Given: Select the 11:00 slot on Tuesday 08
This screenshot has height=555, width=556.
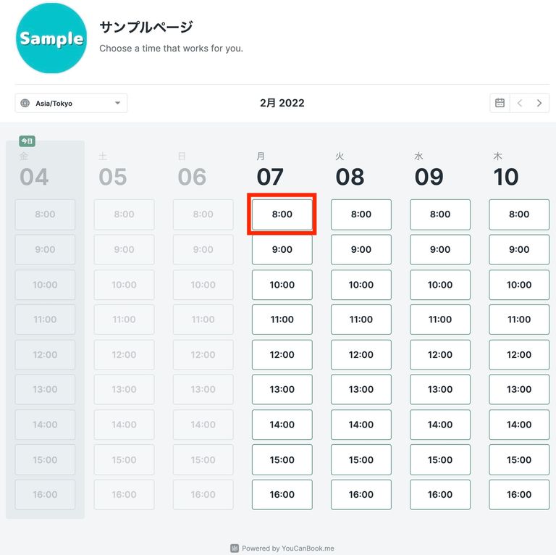Looking at the screenshot, I should pyautogui.click(x=361, y=320).
